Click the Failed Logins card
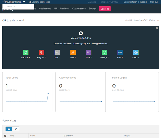This screenshot has width=161, height=140. pyautogui.click(x=134, y=92)
